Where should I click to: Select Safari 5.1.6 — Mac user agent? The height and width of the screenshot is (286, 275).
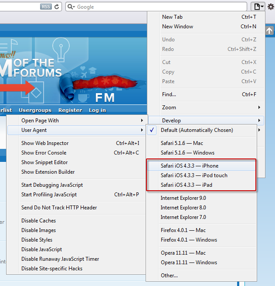pos(201,143)
